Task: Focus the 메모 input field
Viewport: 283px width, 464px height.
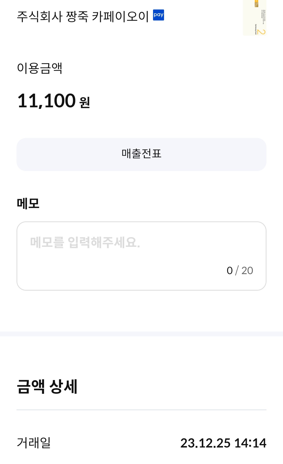Action: (x=141, y=256)
